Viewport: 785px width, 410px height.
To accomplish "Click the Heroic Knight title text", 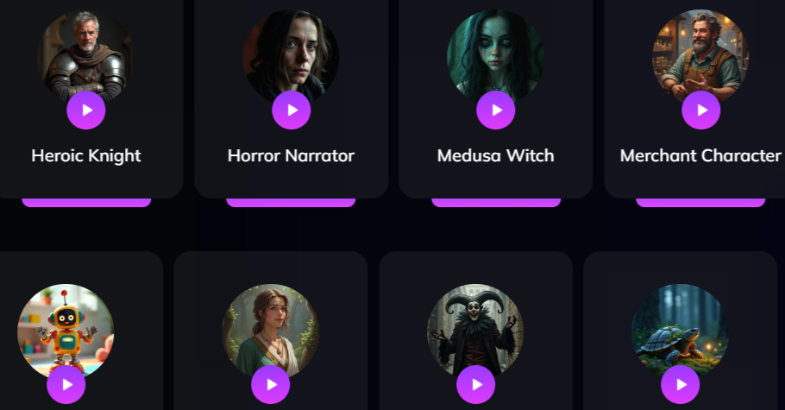I will pos(86,156).
